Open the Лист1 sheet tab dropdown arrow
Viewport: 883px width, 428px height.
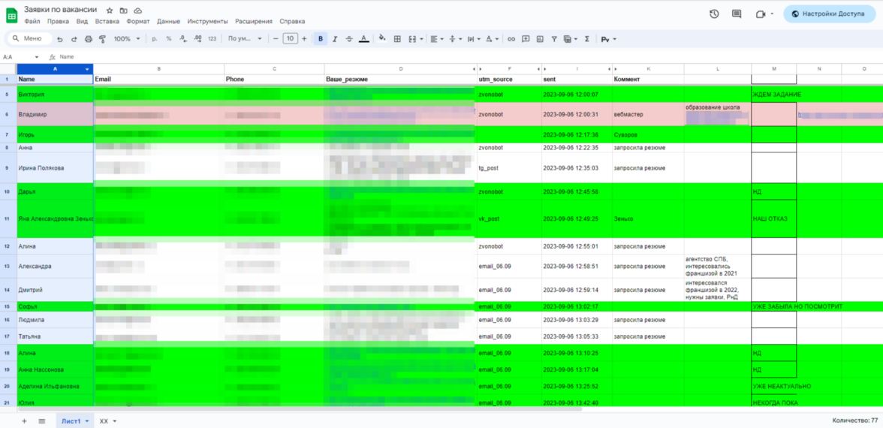point(87,421)
